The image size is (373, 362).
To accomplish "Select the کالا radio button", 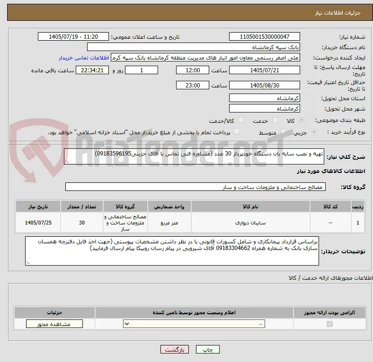I will [302, 120].
